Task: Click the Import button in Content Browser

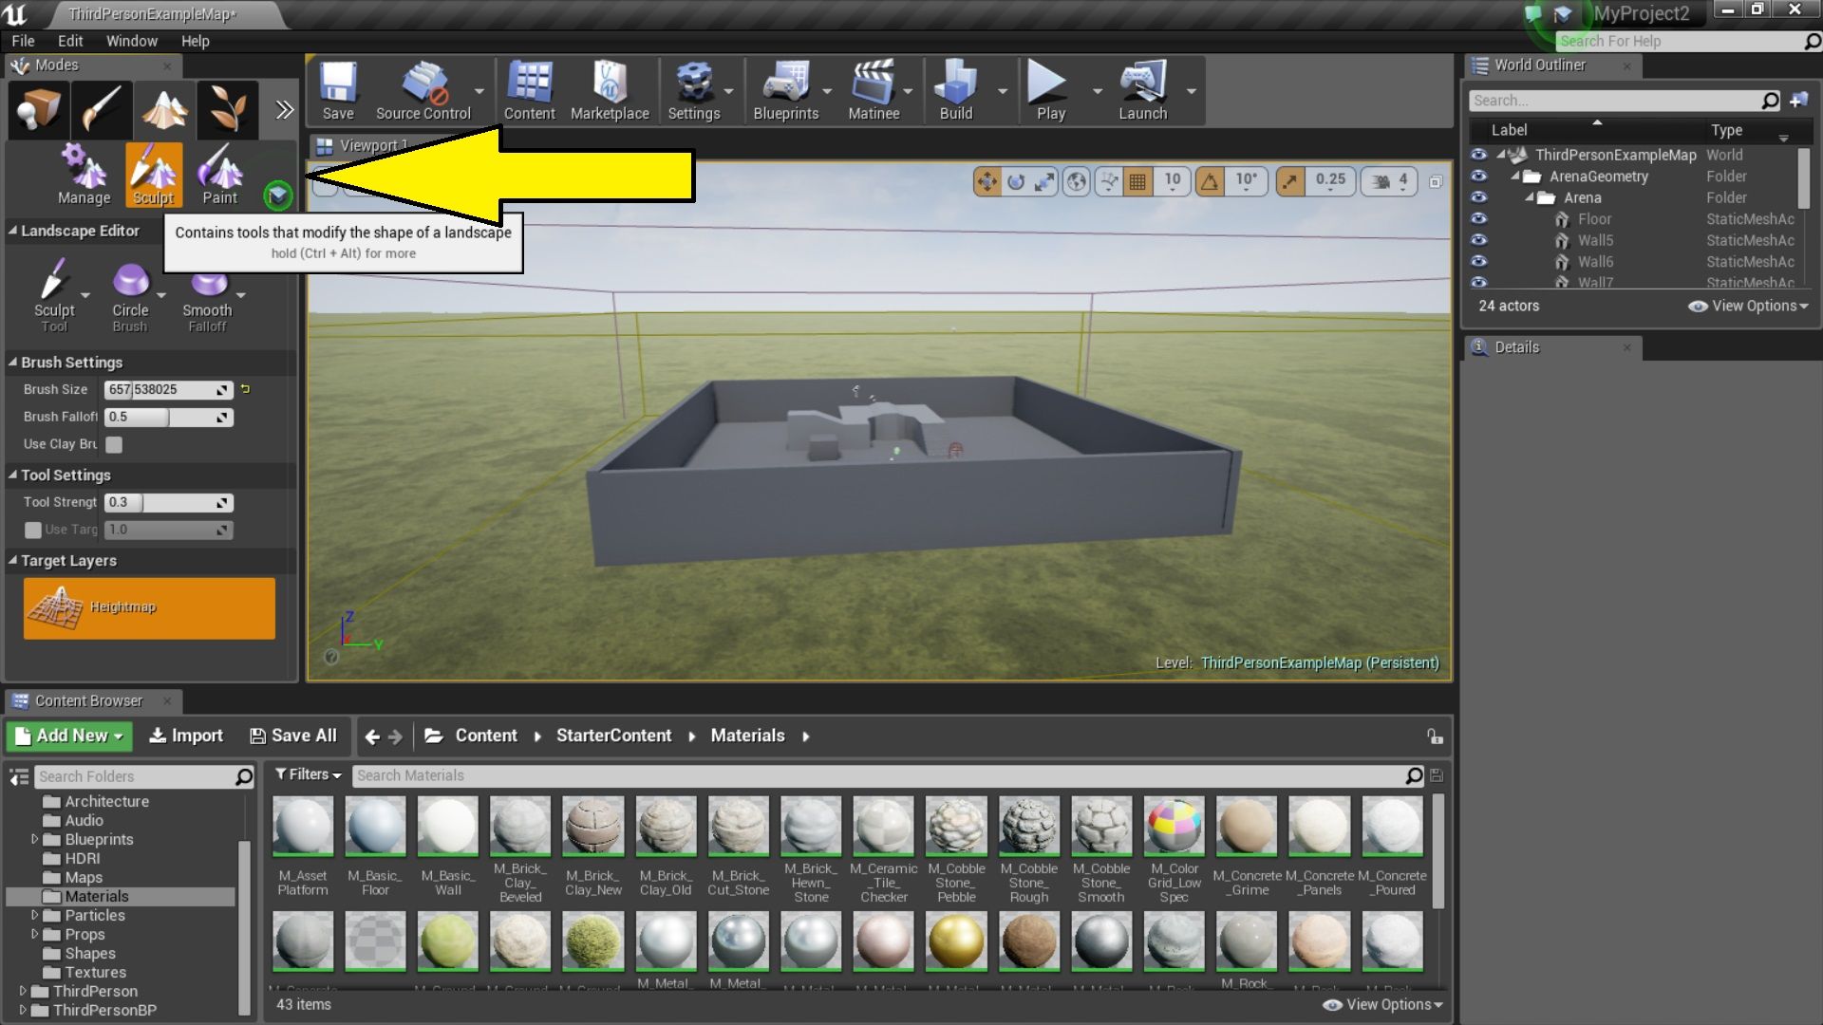Action: pyautogui.click(x=185, y=735)
